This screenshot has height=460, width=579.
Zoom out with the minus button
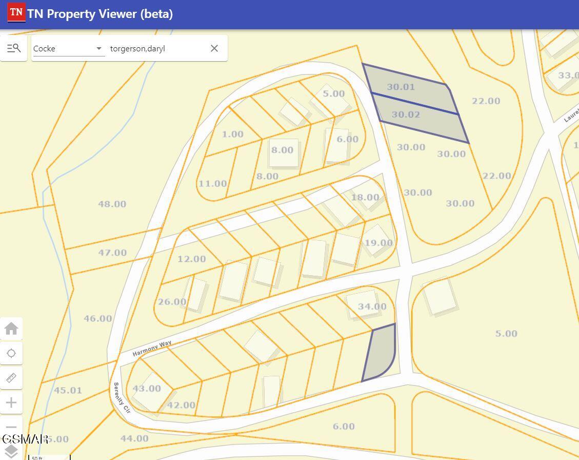click(11, 427)
